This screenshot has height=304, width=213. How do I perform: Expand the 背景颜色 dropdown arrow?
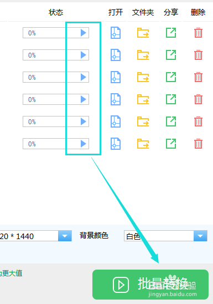click(200, 236)
